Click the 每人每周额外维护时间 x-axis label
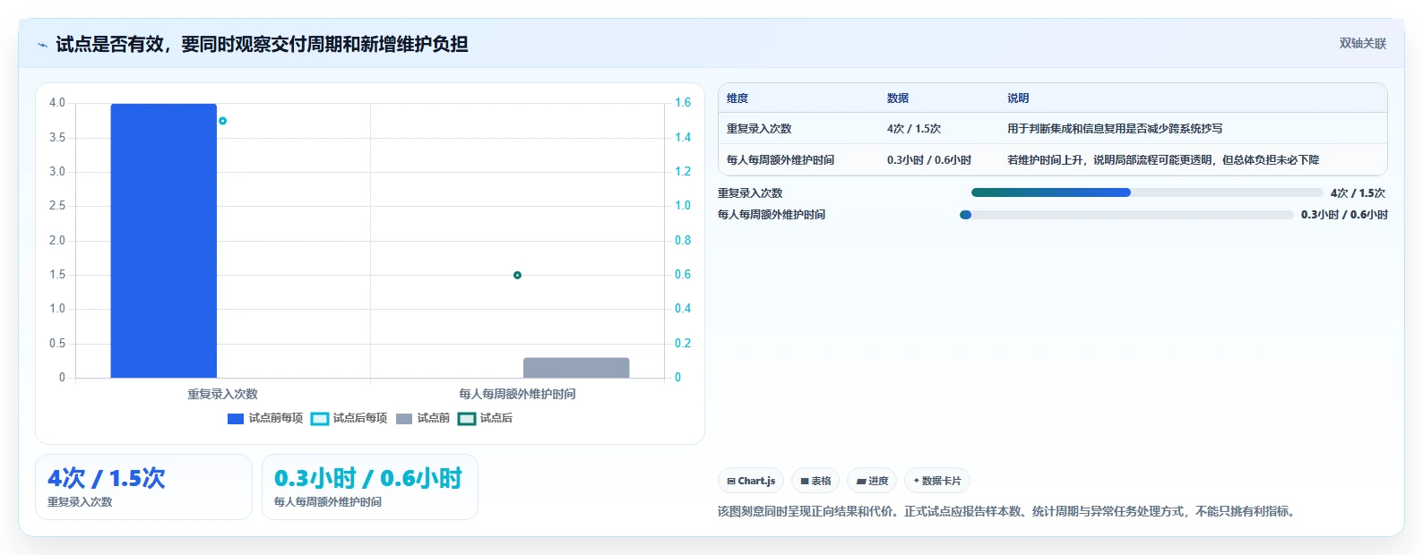This screenshot has height=555, width=1423. [517, 394]
